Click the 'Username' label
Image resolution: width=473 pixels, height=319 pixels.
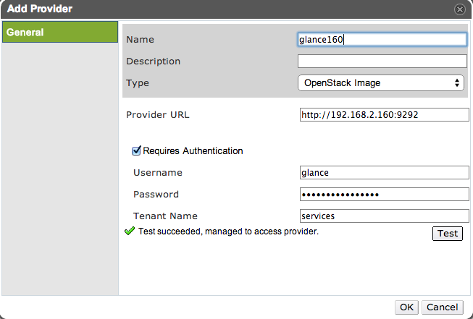[x=158, y=173]
